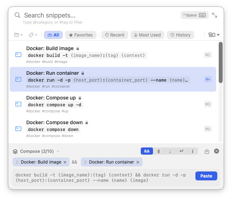Switch to the Recent tab
This screenshot has height=199, width=232.
pyautogui.click(x=115, y=35)
